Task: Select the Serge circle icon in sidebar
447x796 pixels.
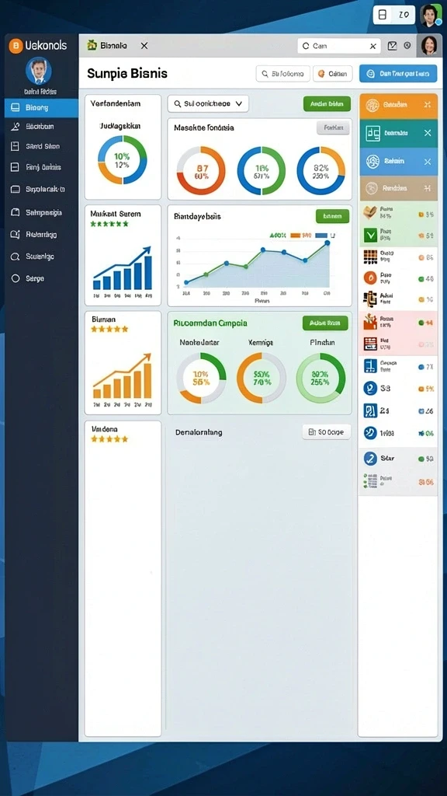Action: pyautogui.click(x=16, y=278)
